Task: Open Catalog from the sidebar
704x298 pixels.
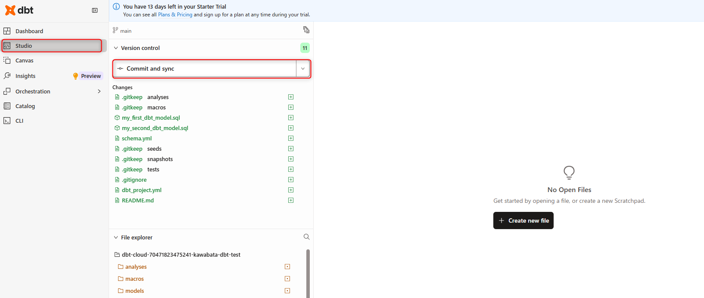Action: pyautogui.click(x=53, y=106)
